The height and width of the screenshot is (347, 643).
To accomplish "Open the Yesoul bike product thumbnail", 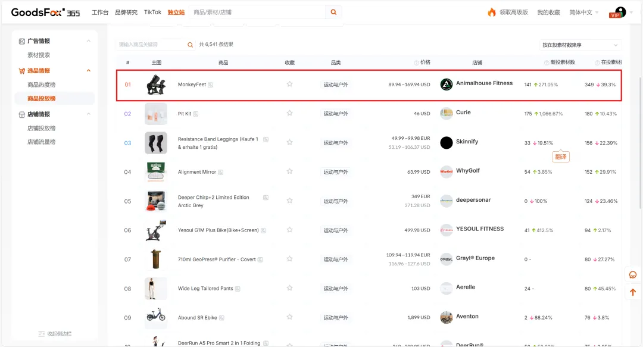I will point(156,230).
